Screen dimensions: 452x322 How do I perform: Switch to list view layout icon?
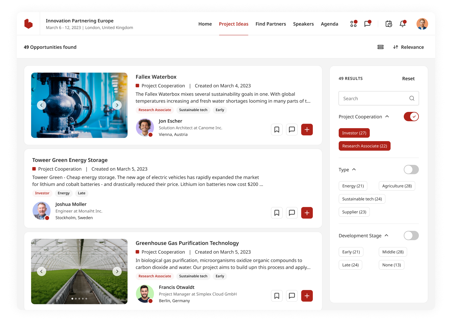coord(381,47)
